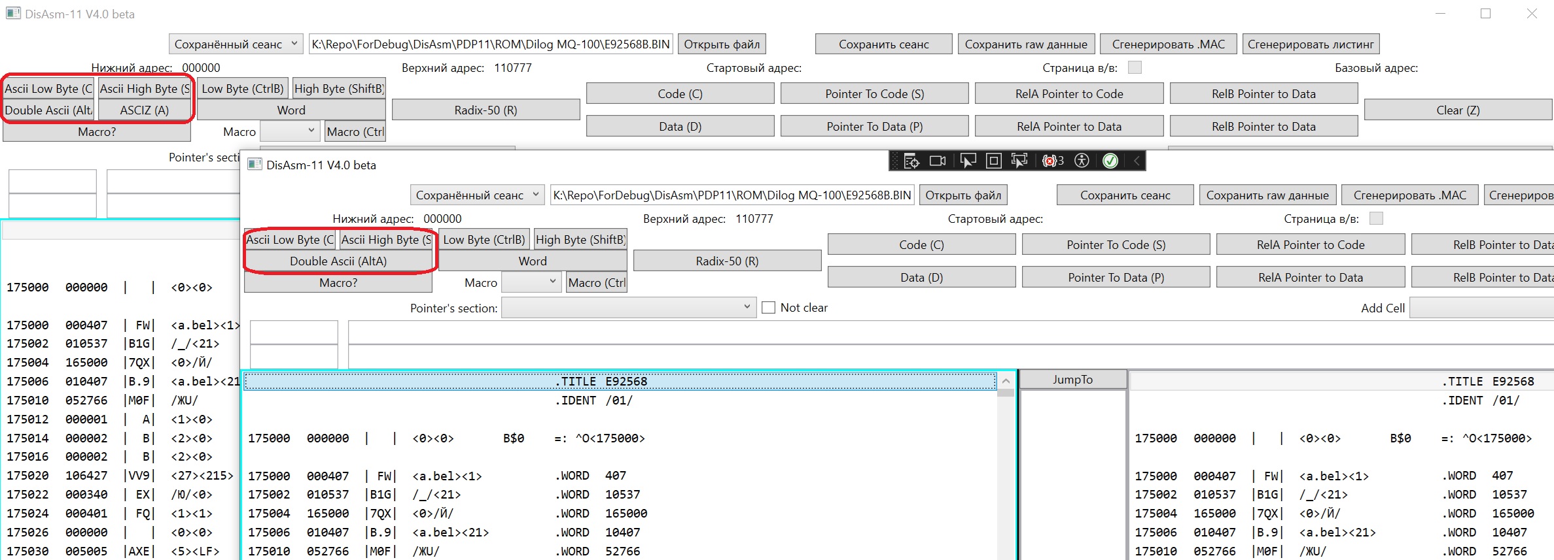Click the green Hot Reload checkmark
1554x560 pixels.
1110,161
